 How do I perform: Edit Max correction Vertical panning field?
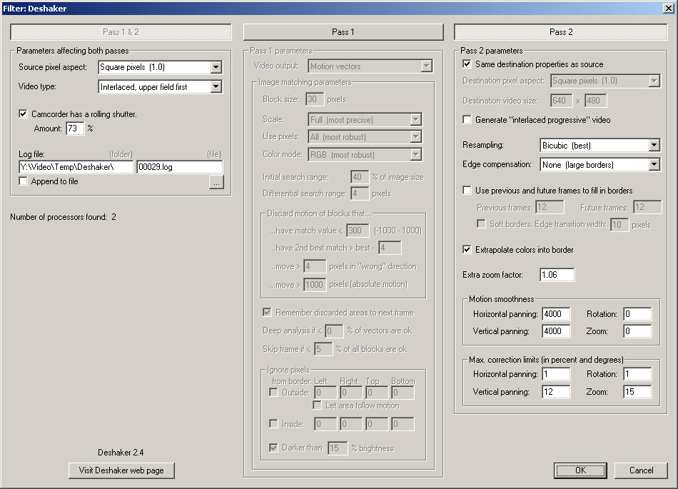(556, 392)
